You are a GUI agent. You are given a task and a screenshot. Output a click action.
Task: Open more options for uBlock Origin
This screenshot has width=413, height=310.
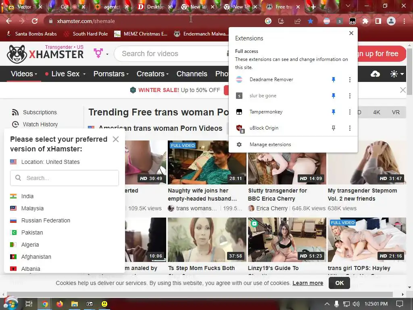[x=350, y=128]
